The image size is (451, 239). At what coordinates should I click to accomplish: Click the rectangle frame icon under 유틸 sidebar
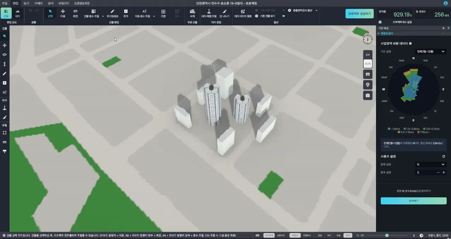pyautogui.click(x=5, y=133)
